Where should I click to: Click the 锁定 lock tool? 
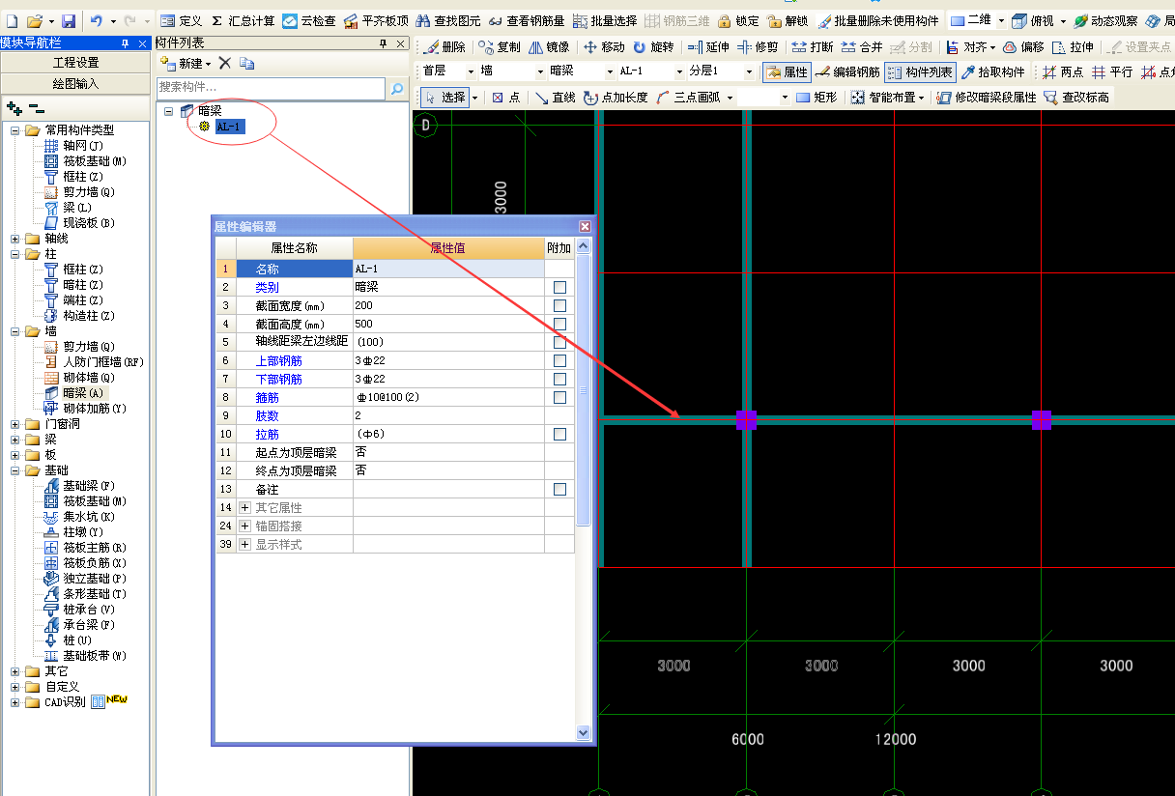coord(738,20)
